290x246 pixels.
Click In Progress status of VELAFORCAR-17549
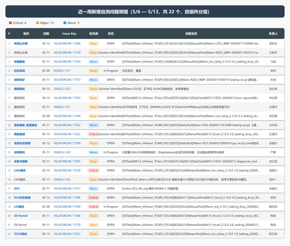pos(111,207)
